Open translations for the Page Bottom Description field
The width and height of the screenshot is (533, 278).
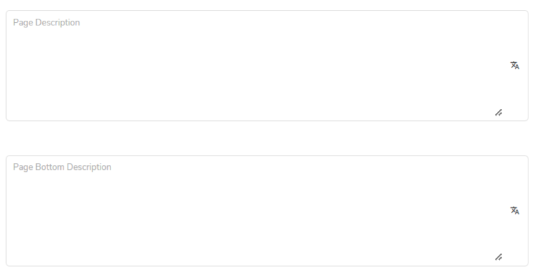click(515, 211)
